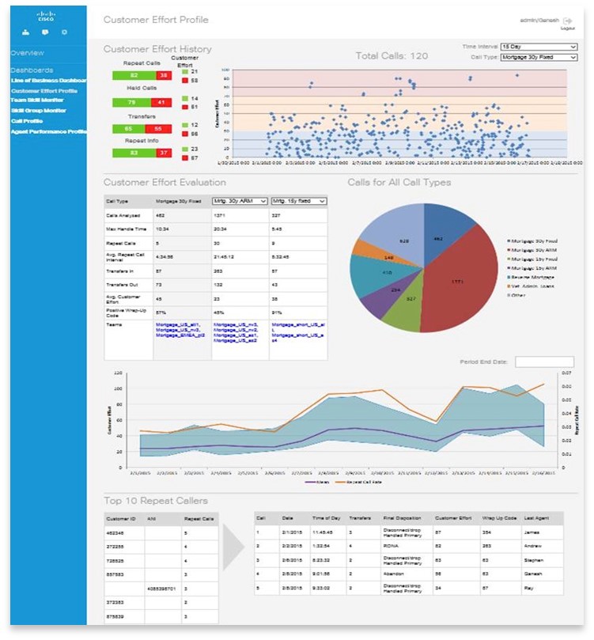Click the red Repeat Calls bar segment
This screenshot has width=594, height=640.
(164, 75)
